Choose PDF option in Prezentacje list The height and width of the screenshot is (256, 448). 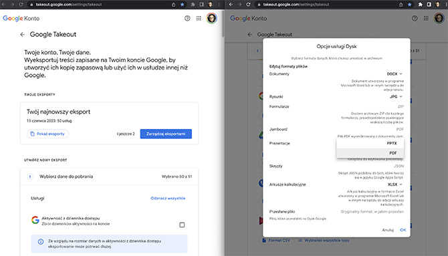[370, 153]
